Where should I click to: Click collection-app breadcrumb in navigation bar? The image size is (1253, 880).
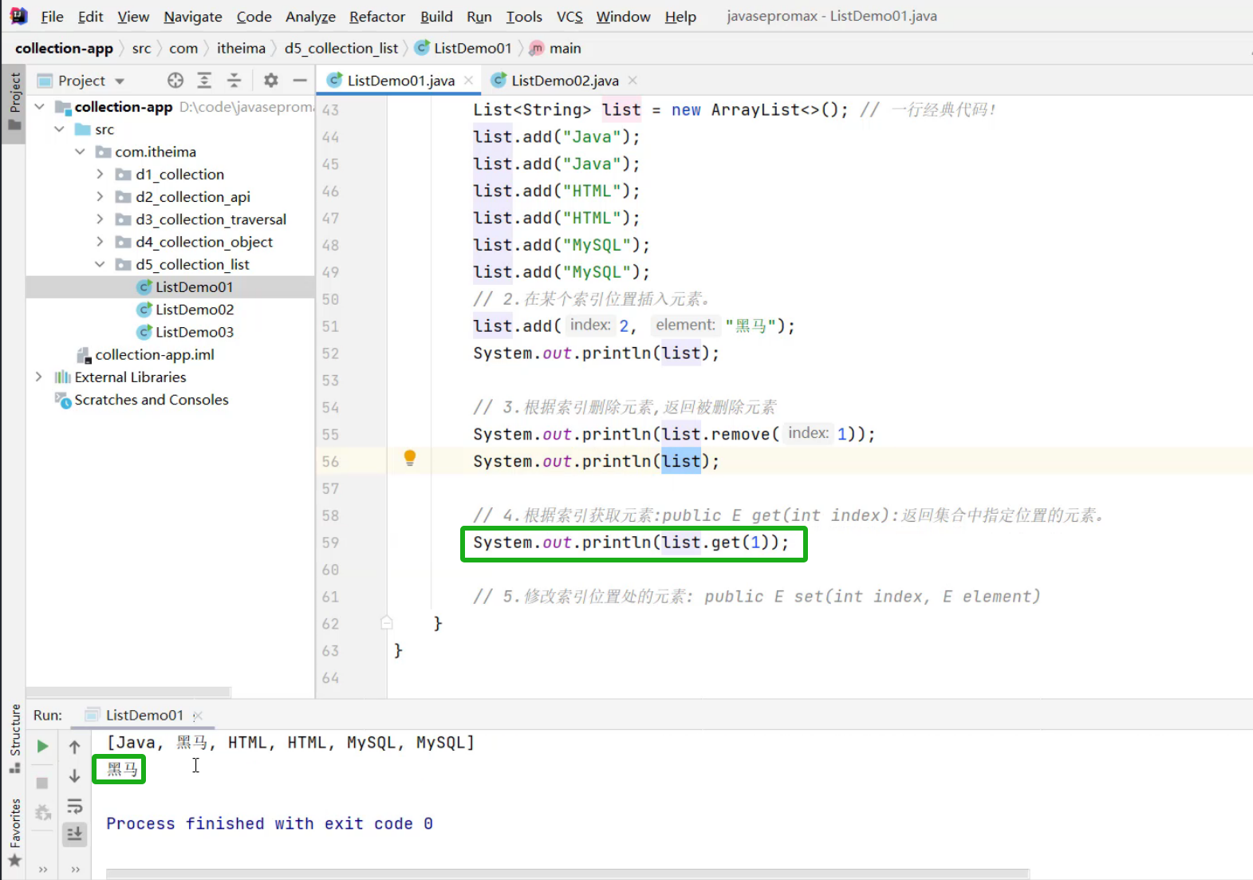pyautogui.click(x=64, y=48)
